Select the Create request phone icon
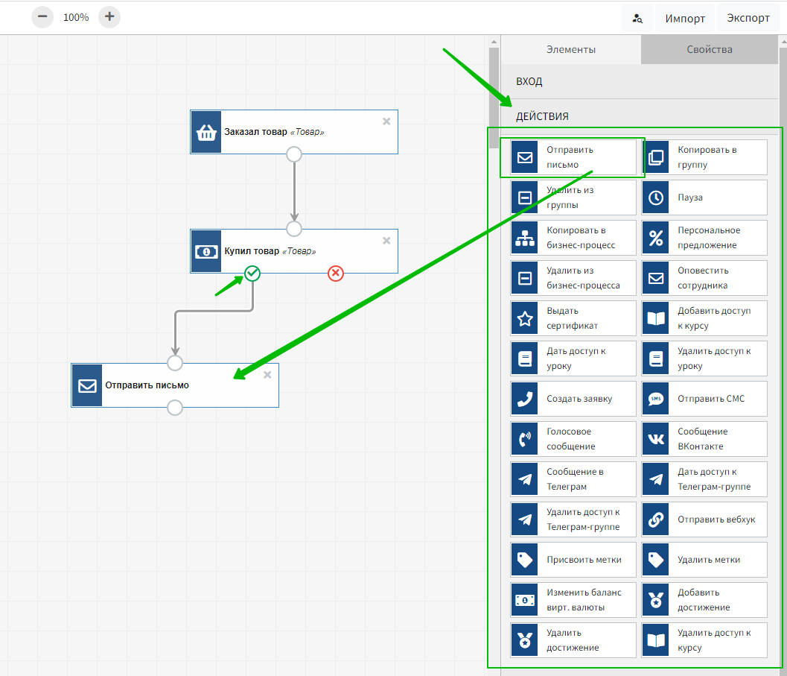Image resolution: width=787 pixels, height=676 pixels. coord(525,399)
